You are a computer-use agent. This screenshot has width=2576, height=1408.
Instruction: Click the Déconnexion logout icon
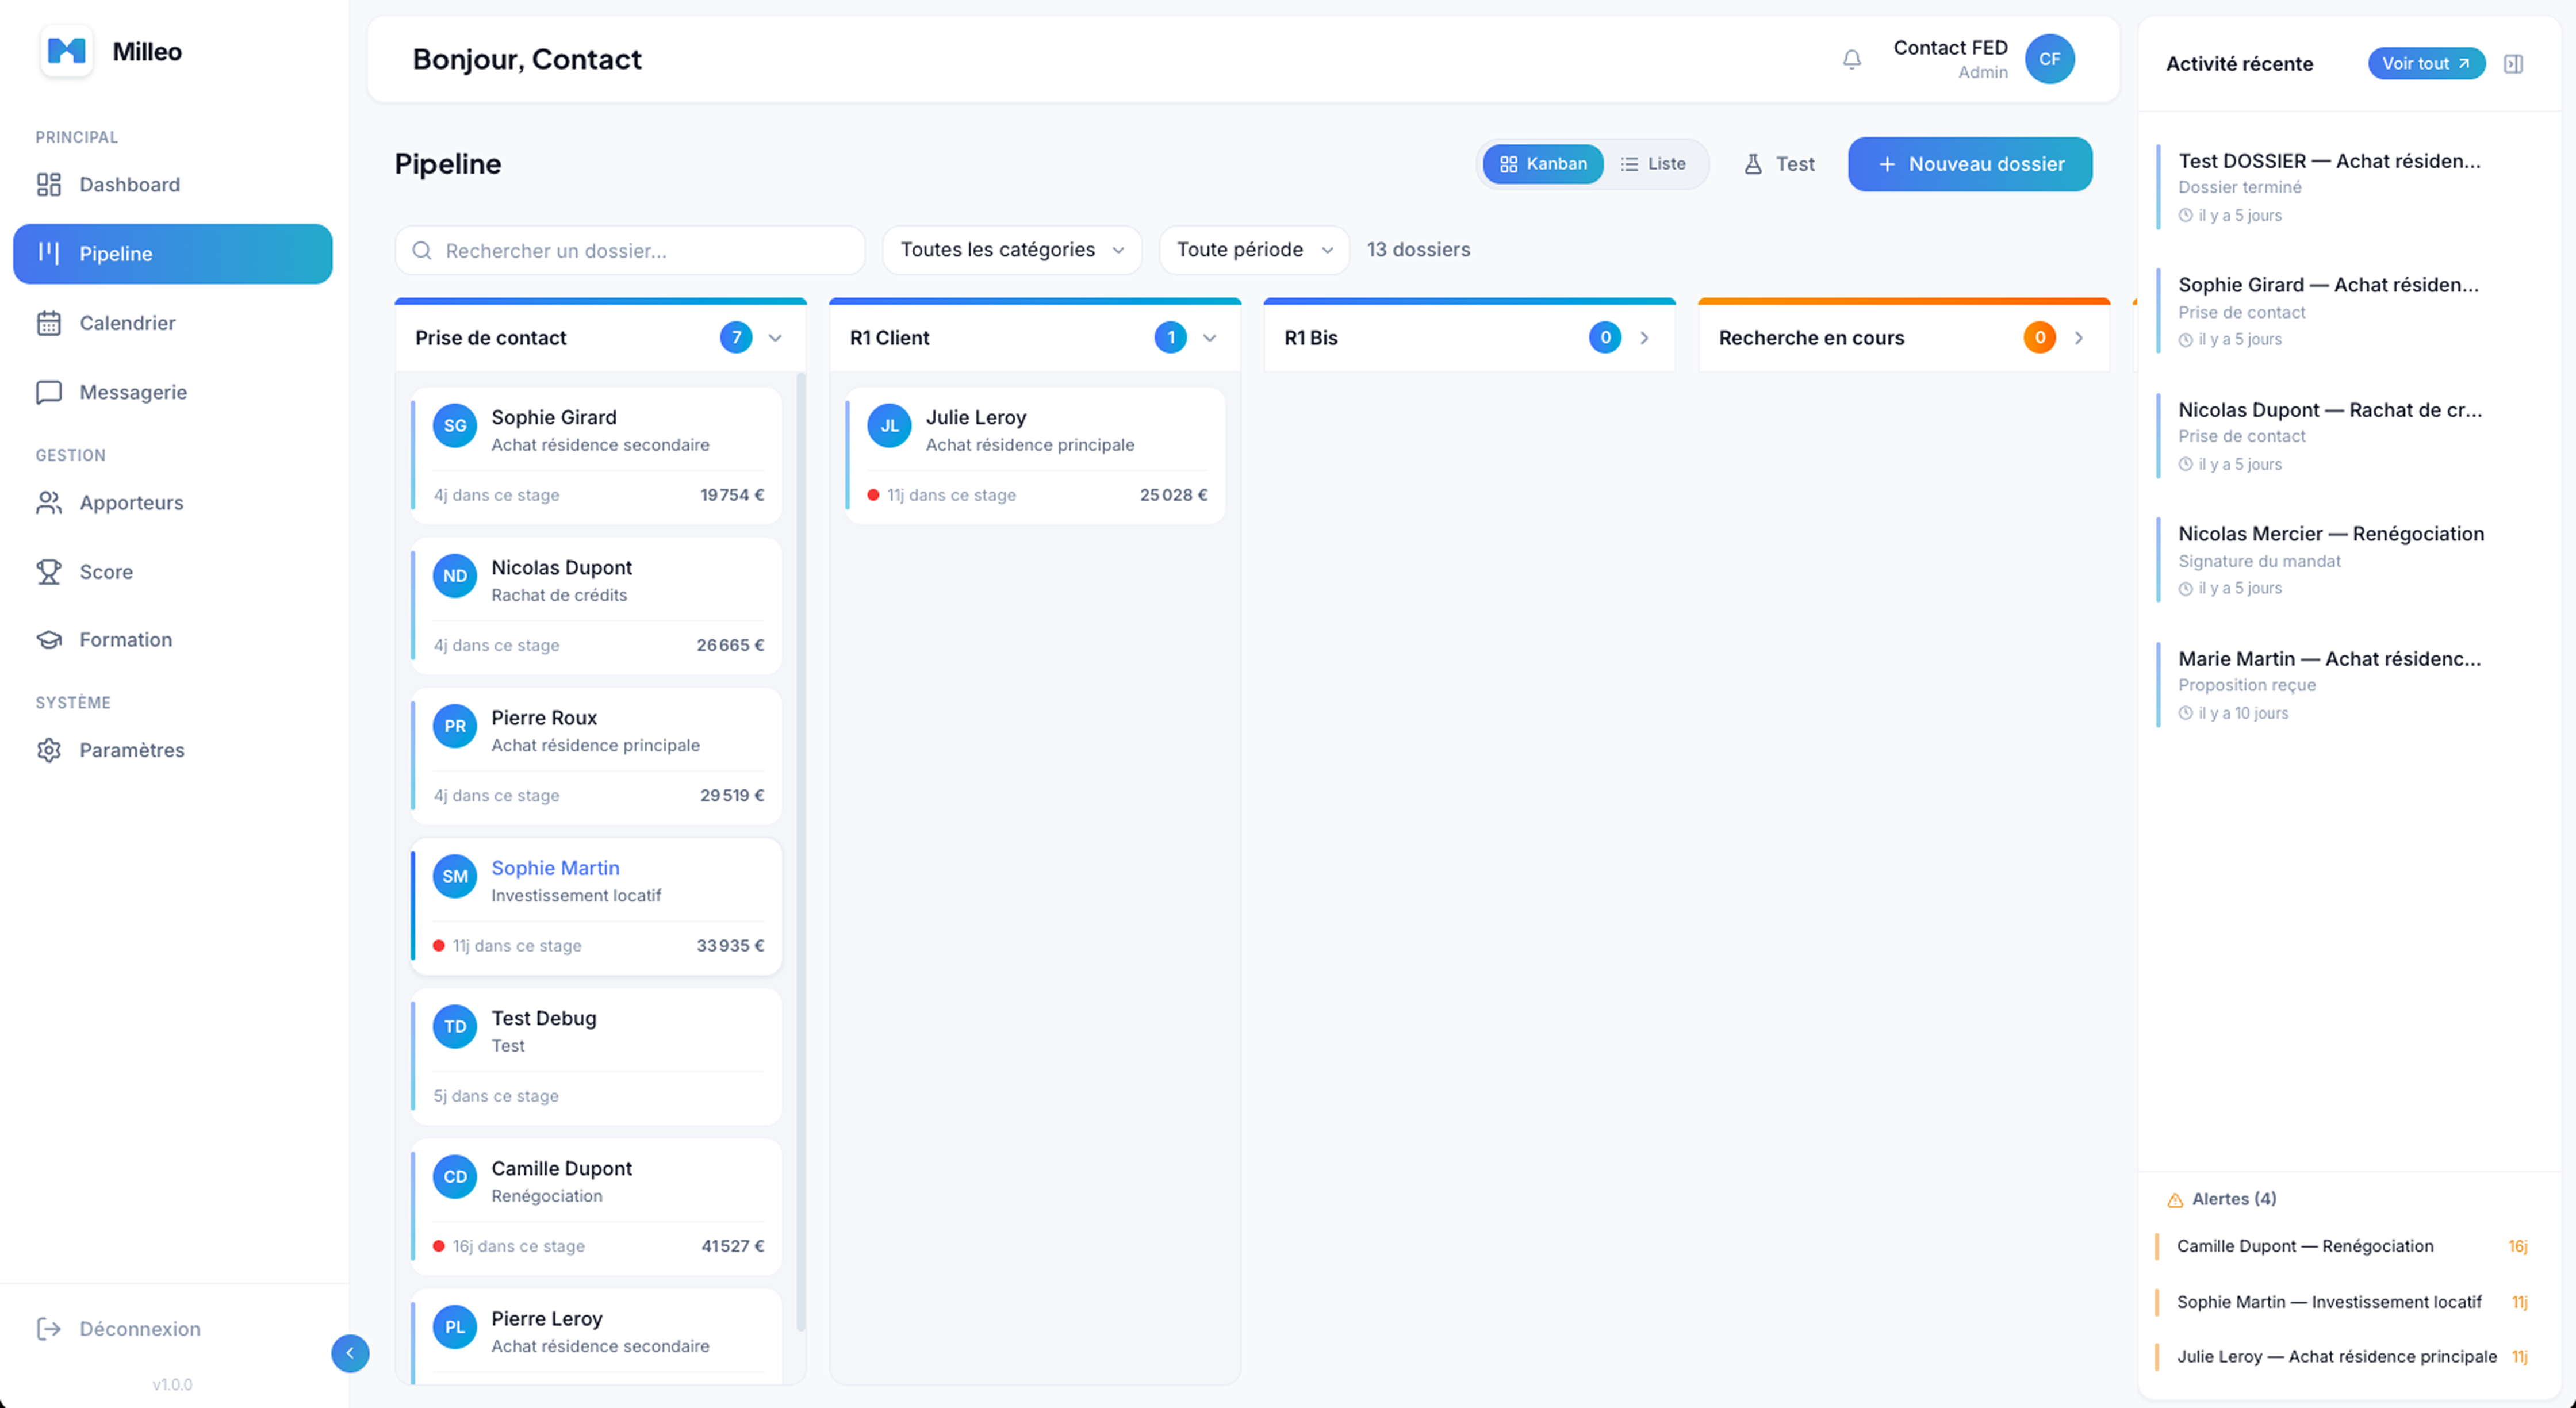[49, 1329]
